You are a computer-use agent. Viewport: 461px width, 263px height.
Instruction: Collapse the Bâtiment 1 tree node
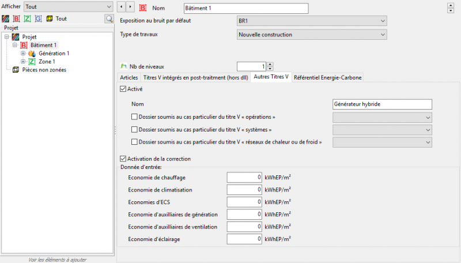pyautogui.click(x=15, y=45)
